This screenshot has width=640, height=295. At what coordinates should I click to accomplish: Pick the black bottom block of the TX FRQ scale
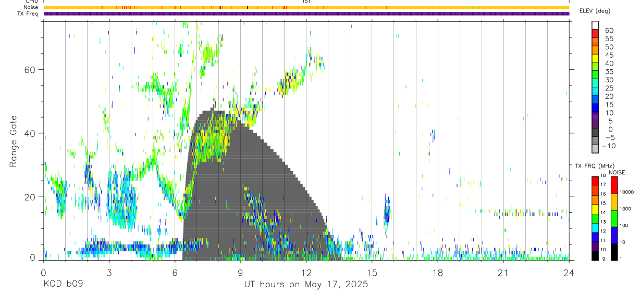(595, 255)
